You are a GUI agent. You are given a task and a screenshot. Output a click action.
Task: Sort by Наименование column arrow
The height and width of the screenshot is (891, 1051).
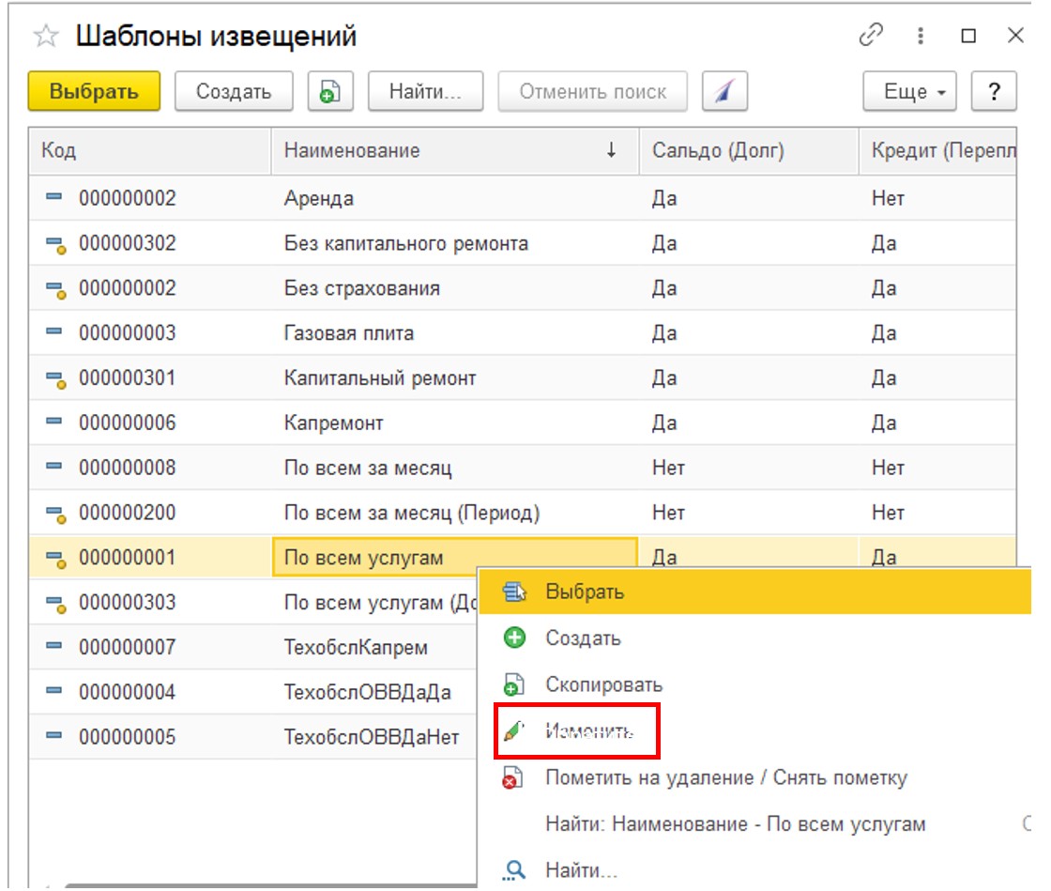611,150
